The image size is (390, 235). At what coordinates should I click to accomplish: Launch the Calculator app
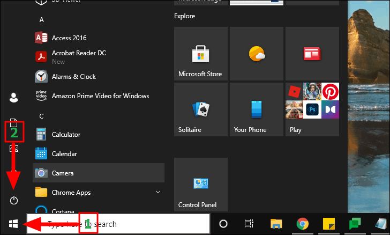99,135
